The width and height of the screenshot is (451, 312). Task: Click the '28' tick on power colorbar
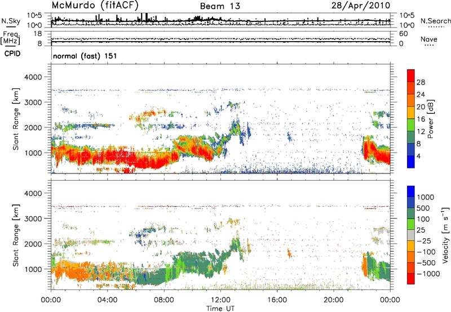421,82
